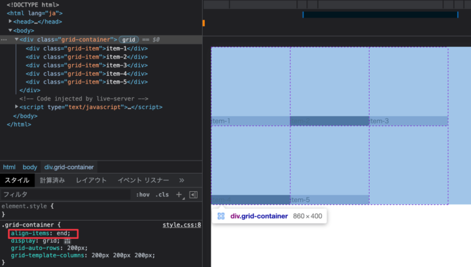The image size is (471, 267).
Task: Click the add new style rule plus icon
Action: (179, 195)
